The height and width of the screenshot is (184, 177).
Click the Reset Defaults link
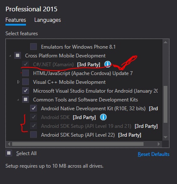pyautogui.click(x=154, y=154)
